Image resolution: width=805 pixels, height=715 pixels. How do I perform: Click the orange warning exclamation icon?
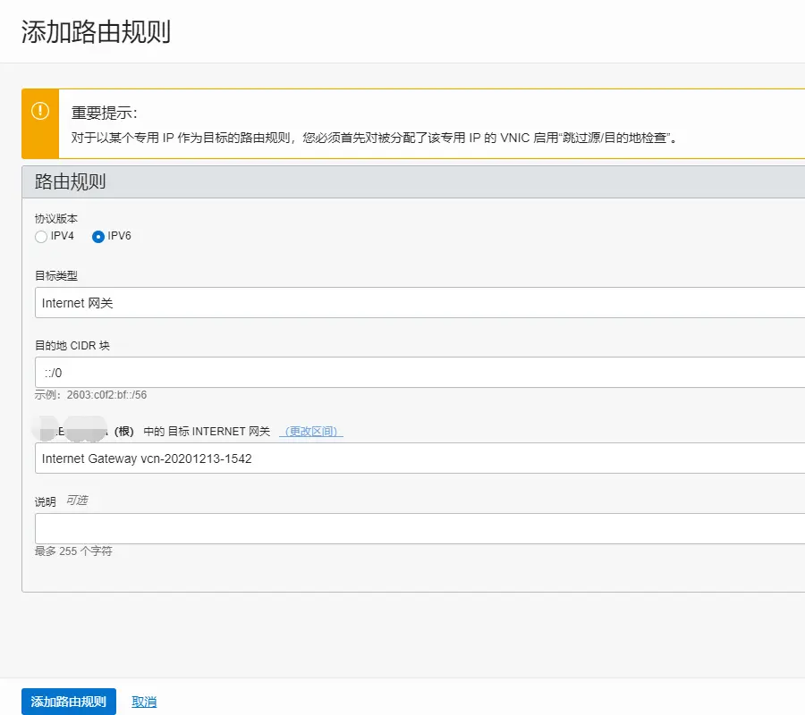pos(40,111)
